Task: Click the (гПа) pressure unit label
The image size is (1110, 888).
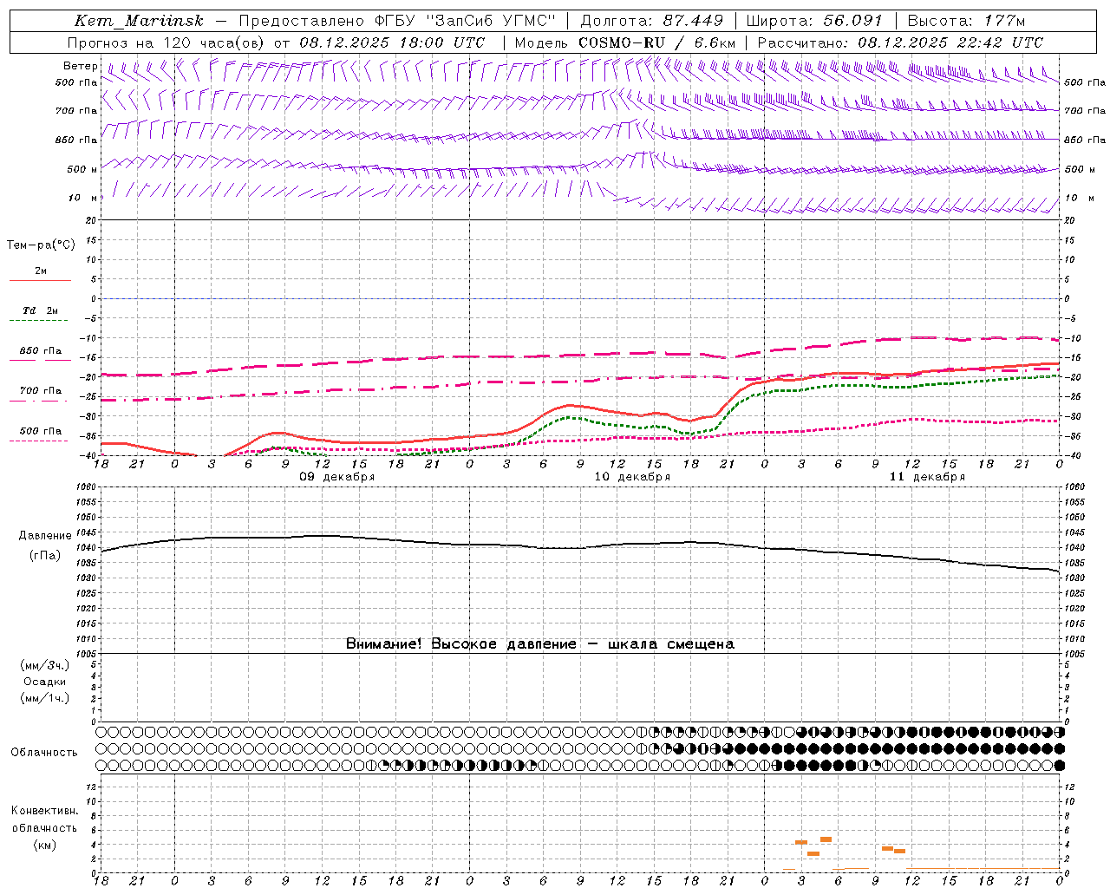Action: (x=45, y=556)
